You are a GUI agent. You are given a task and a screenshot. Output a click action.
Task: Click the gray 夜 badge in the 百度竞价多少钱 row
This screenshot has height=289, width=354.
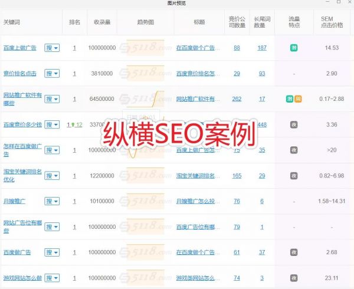click(x=294, y=124)
